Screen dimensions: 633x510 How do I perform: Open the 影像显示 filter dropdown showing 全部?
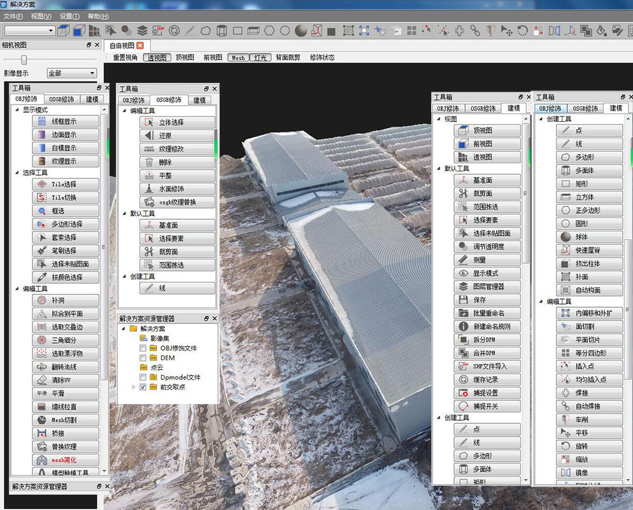point(70,72)
